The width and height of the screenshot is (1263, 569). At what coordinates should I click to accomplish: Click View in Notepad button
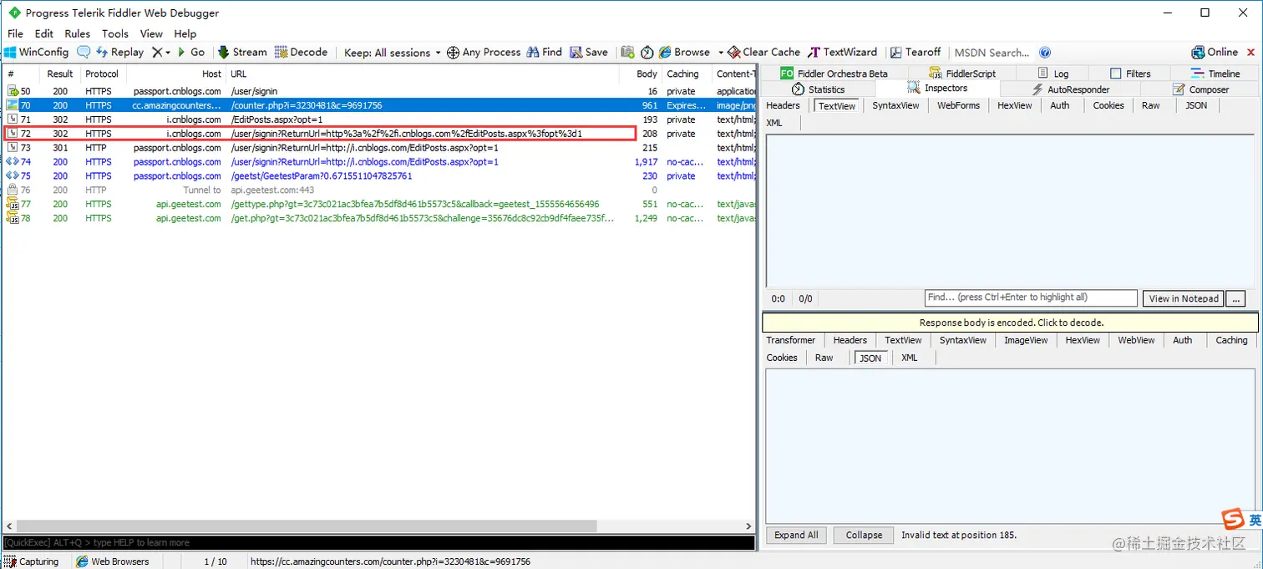coord(1184,298)
